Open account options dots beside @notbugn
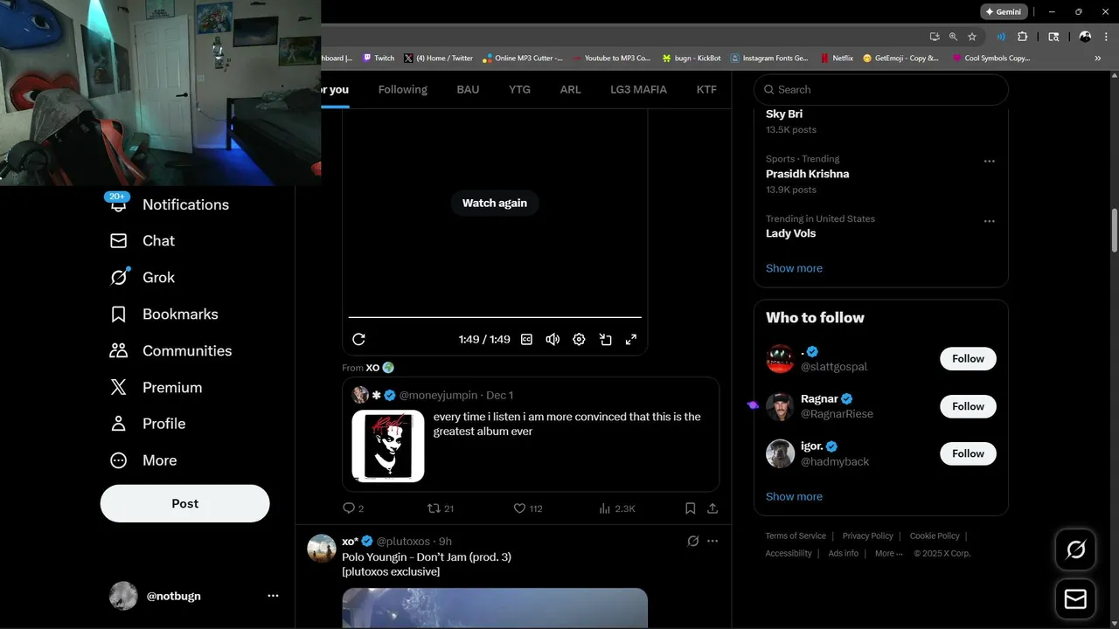Viewport: 1119px width, 629px height. (x=273, y=596)
